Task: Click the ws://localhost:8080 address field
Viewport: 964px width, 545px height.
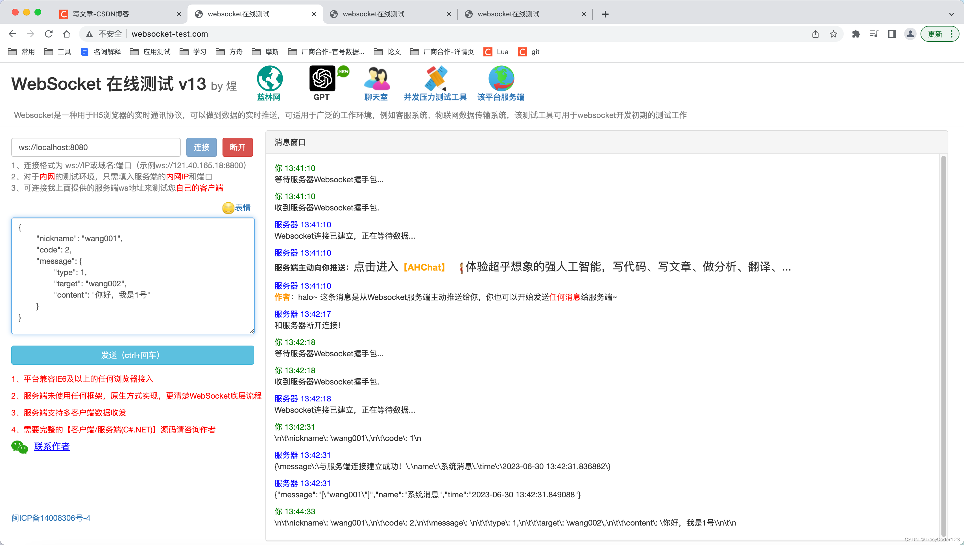Action: (95, 147)
